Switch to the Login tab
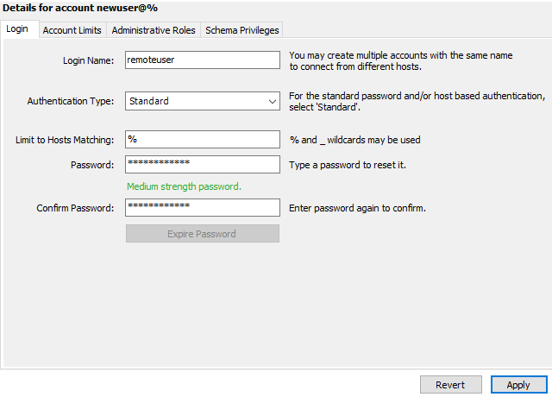This screenshot has width=552, height=397. tap(17, 30)
